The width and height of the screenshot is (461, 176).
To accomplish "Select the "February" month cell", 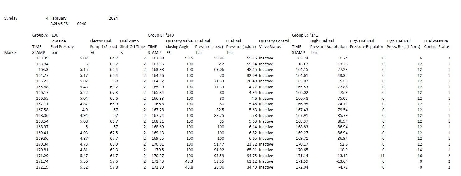I will [58, 18].
